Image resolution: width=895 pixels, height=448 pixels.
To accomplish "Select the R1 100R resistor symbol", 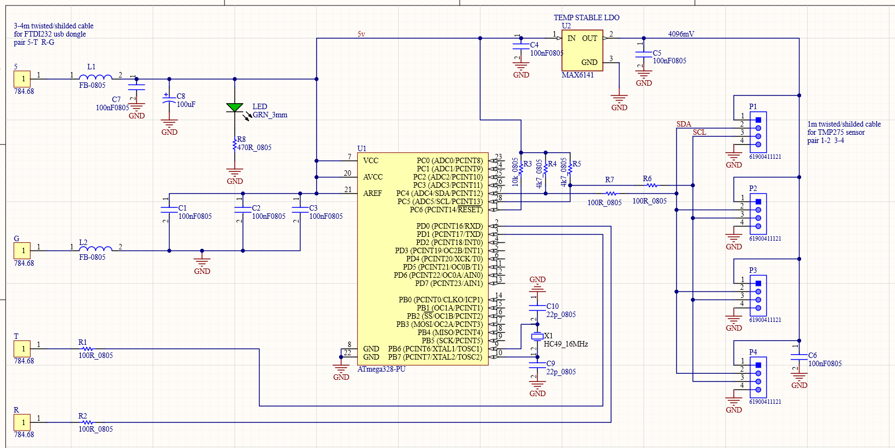I will coord(87,349).
